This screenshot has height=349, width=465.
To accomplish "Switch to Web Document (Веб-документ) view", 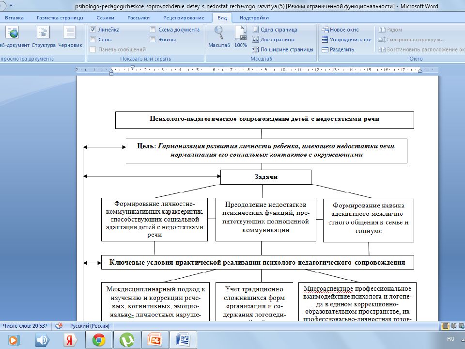I will (14, 36).
